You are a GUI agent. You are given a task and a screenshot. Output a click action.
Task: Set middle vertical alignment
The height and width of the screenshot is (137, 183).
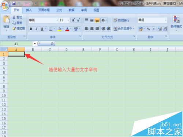(x=92, y=20)
